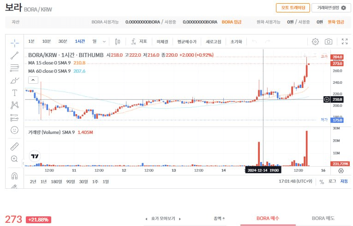
Task: Click 원화 입금 KRW deposit link
Action: tap(335, 22)
